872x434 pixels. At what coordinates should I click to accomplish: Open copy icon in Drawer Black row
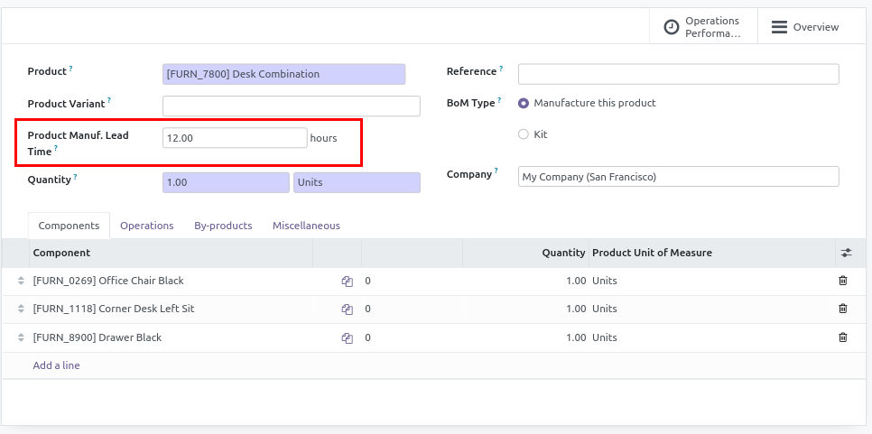click(347, 337)
